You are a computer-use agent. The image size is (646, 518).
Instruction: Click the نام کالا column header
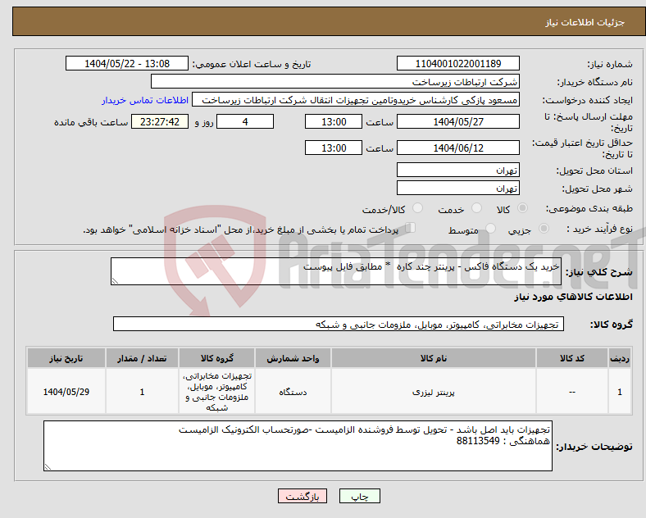coord(434,358)
